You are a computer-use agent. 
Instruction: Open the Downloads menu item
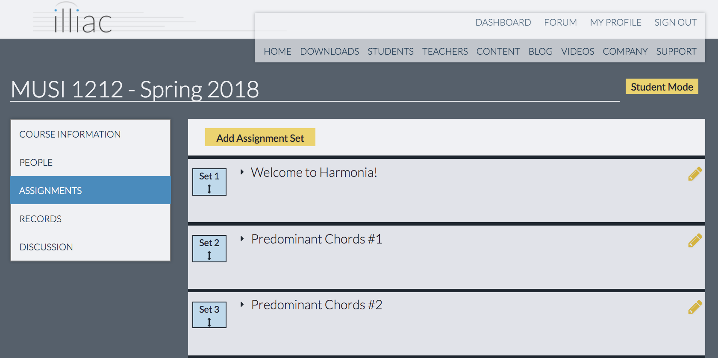(329, 51)
